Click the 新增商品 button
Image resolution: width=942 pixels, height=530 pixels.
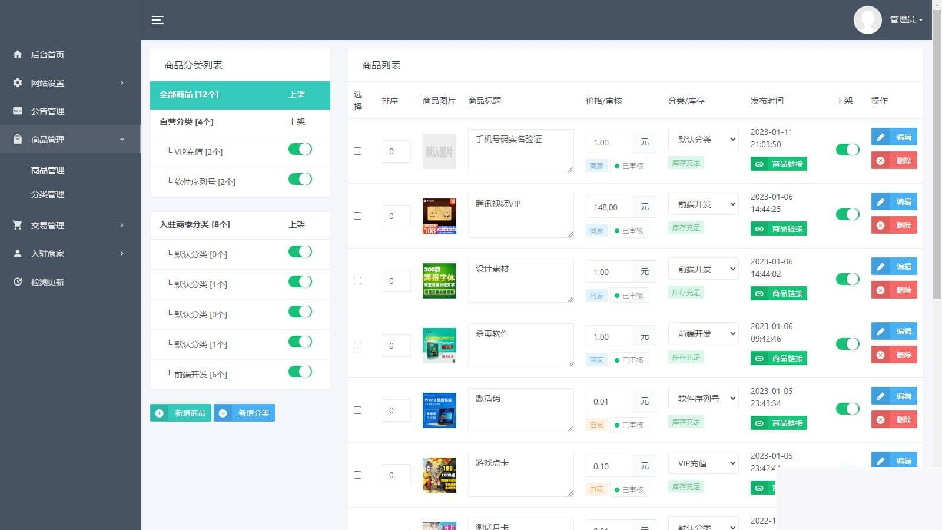point(180,413)
